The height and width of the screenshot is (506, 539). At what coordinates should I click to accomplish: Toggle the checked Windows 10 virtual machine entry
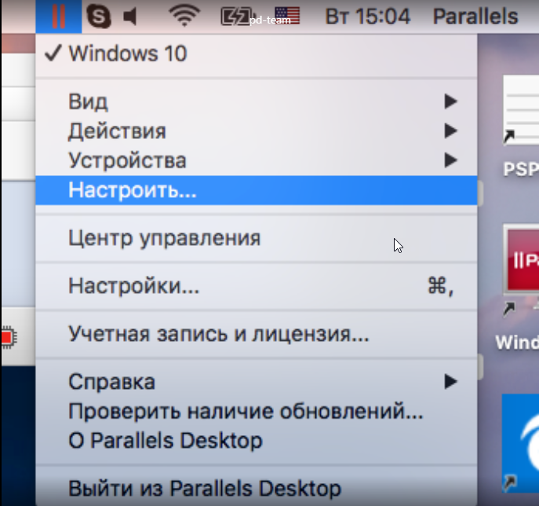[x=127, y=54]
